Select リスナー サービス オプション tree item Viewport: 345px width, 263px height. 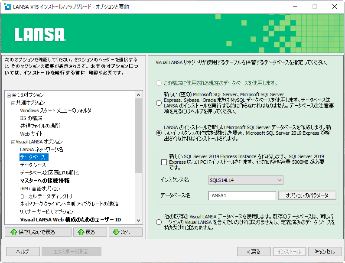click(46, 212)
